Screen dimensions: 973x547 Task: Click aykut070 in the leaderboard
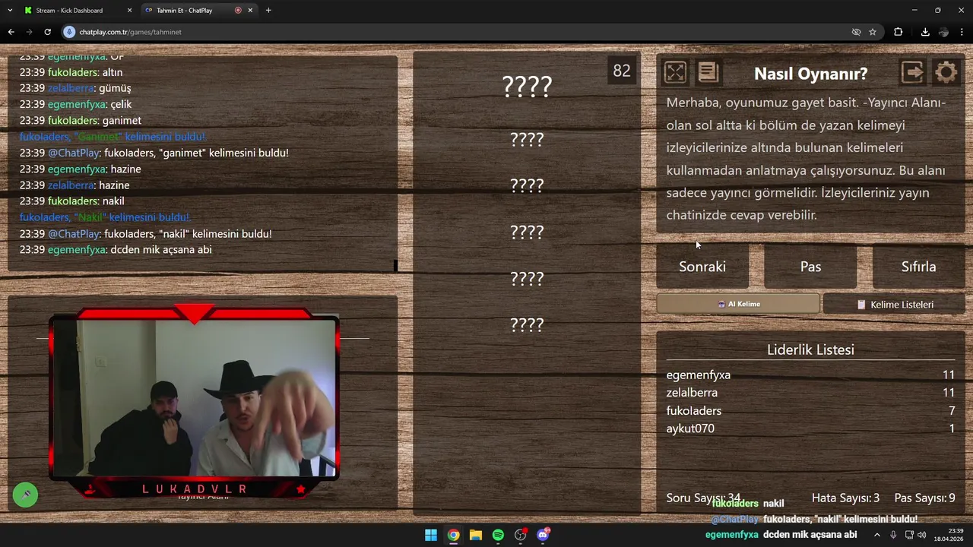tap(690, 428)
